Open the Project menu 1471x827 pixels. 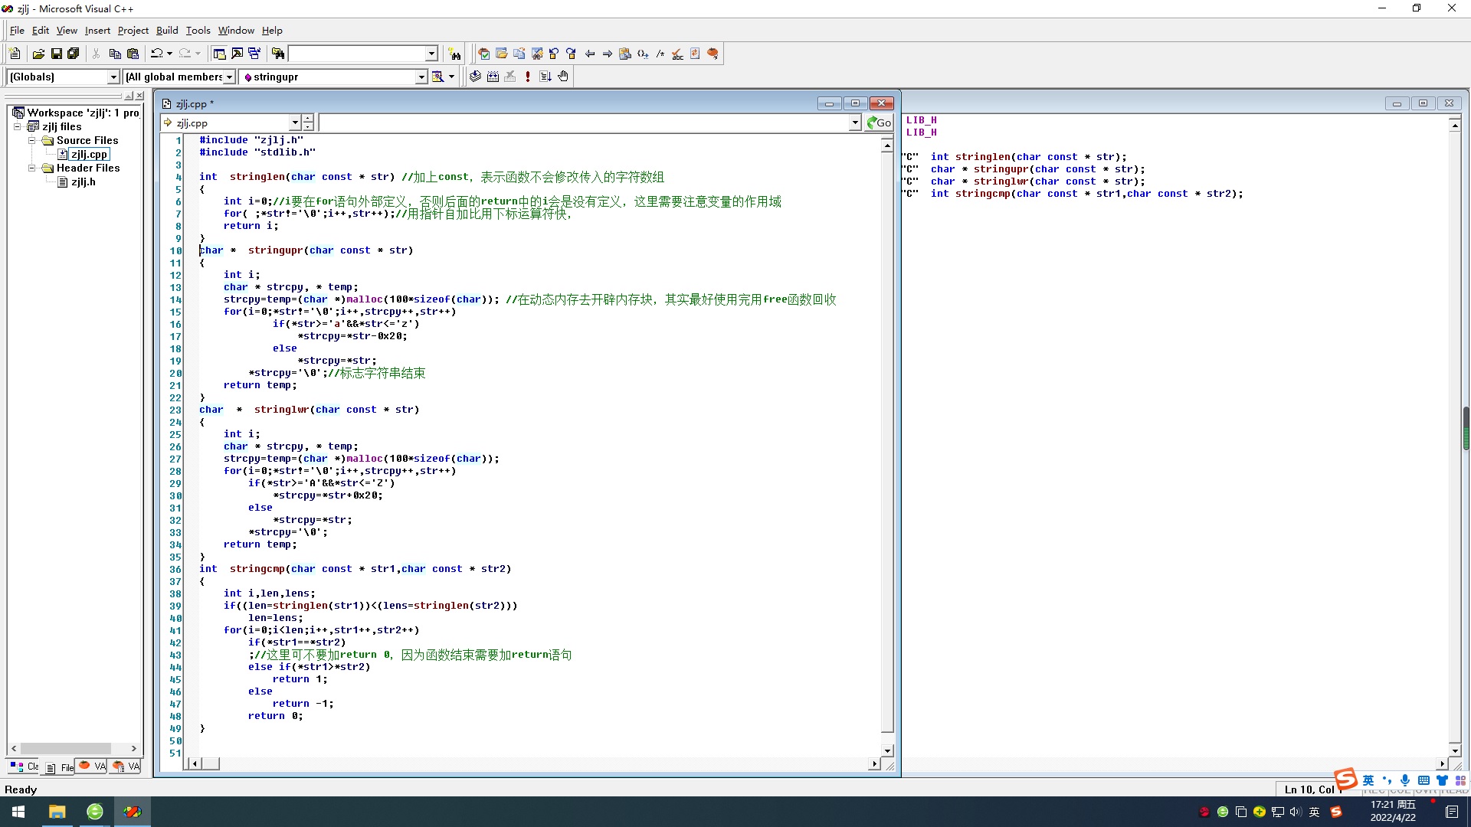(133, 31)
